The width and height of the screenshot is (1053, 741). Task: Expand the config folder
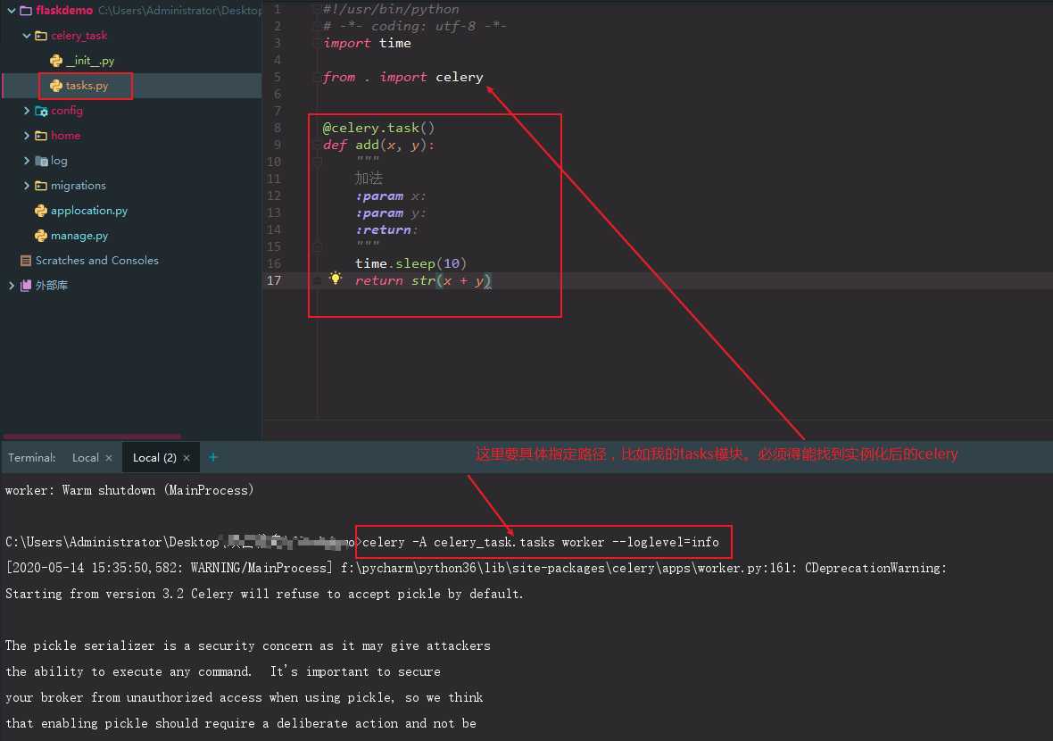point(26,110)
